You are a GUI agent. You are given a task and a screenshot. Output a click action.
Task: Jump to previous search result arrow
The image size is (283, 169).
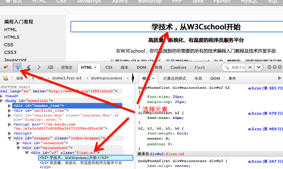pyautogui.click(x=250, y=67)
